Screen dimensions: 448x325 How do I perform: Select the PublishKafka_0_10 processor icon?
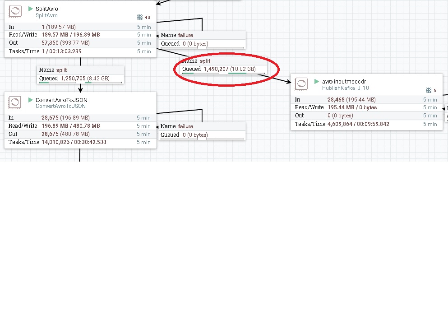pyautogui.click(x=301, y=84)
